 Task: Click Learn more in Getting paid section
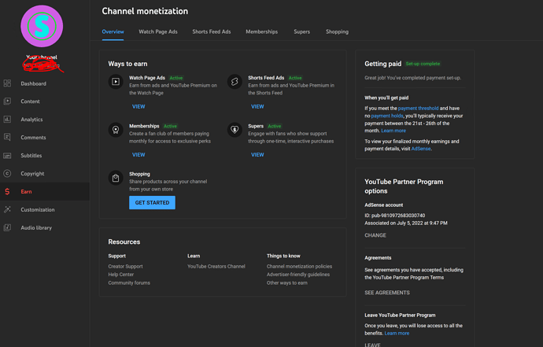click(393, 131)
